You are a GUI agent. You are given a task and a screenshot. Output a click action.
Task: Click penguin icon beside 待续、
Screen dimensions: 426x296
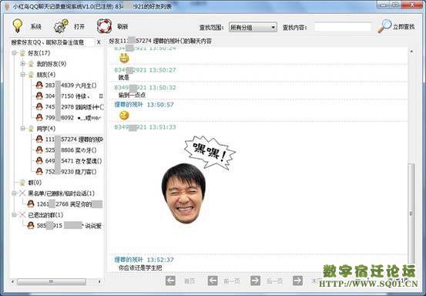pos(39,96)
